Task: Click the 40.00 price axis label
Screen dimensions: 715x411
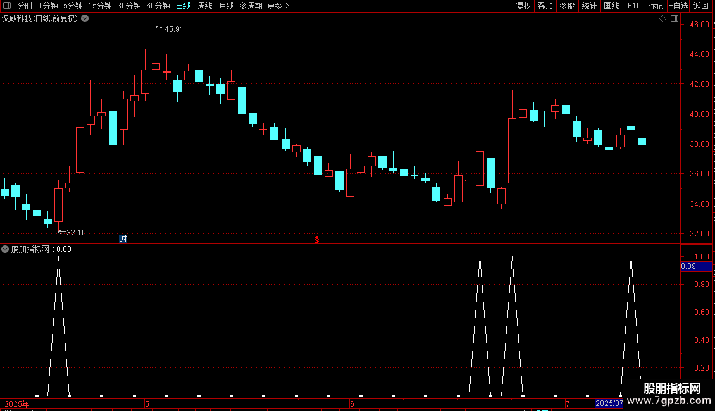Action: point(699,114)
